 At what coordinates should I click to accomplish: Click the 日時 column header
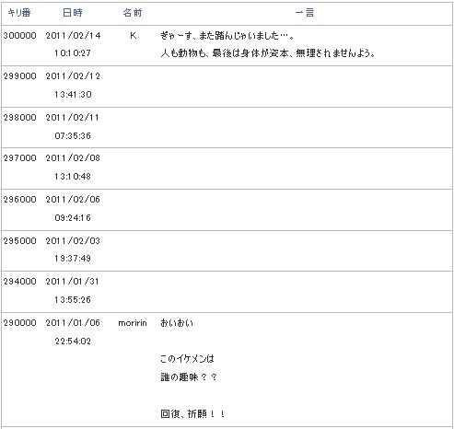pyautogui.click(x=73, y=13)
